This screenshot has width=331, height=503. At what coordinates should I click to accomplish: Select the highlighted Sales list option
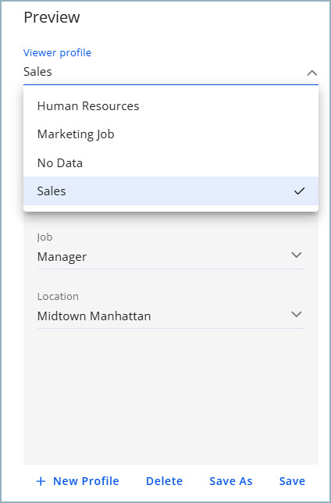[x=171, y=191]
